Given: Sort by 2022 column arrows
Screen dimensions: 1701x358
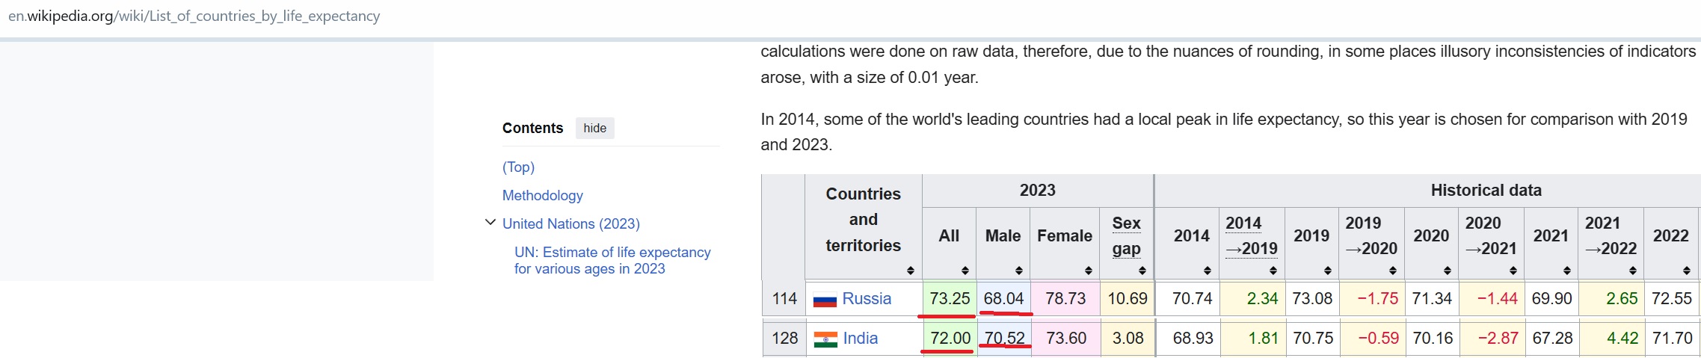Looking at the screenshot, I should pos(1687,271).
